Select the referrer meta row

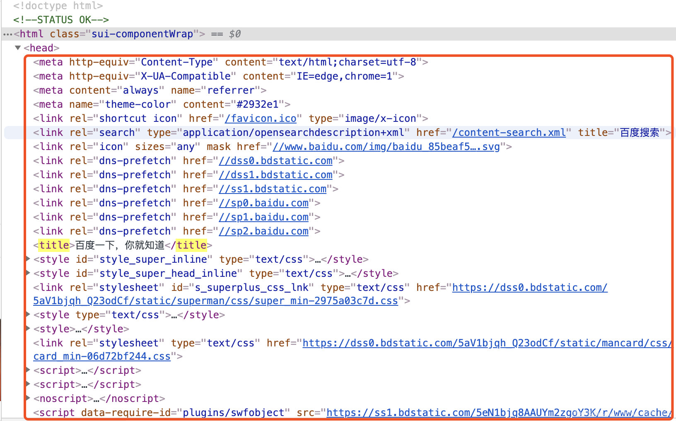150,90
